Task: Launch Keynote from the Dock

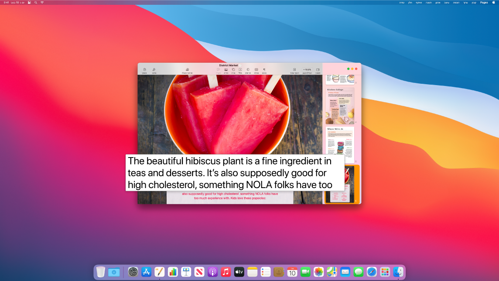Action: click(x=186, y=272)
